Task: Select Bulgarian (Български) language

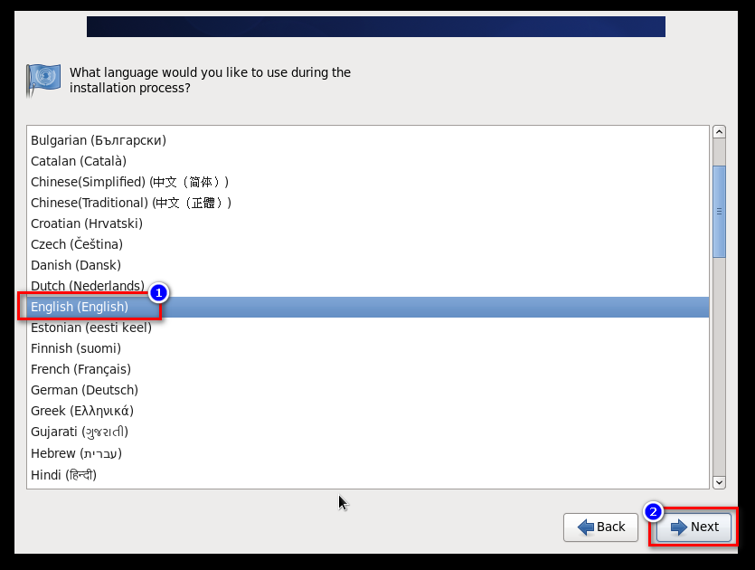Action: [368, 140]
